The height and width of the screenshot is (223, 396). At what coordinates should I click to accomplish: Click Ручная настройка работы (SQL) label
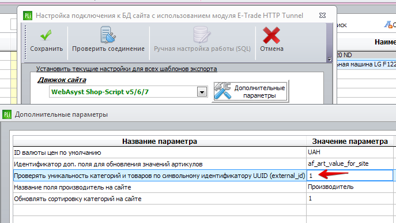point(202,49)
